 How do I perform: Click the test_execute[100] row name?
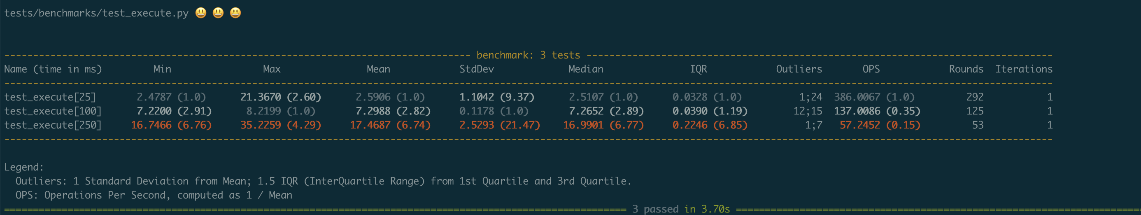pos(53,111)
